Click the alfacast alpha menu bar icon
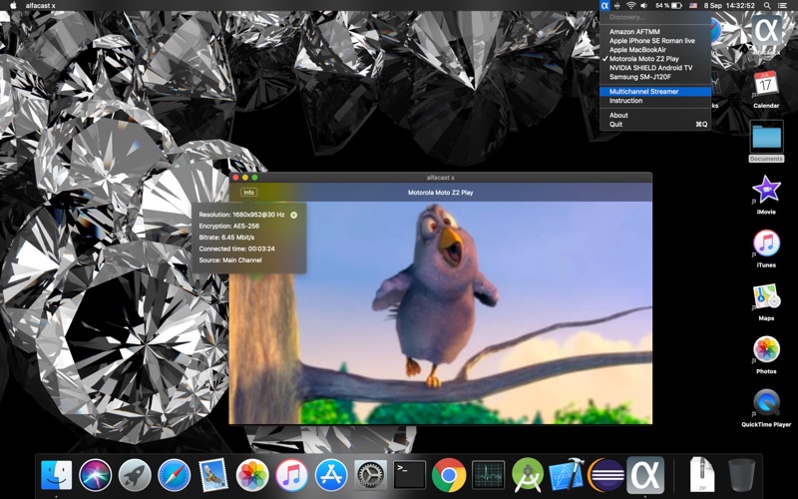This screenshot has height=499, width=798. tap(604, 6)
